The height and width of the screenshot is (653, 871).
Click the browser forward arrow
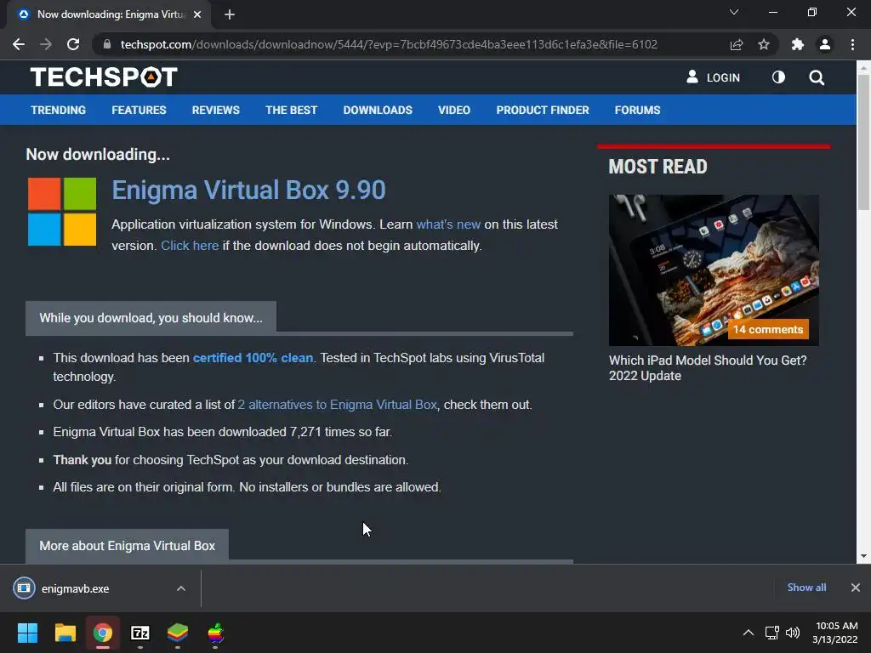(46, 44)
